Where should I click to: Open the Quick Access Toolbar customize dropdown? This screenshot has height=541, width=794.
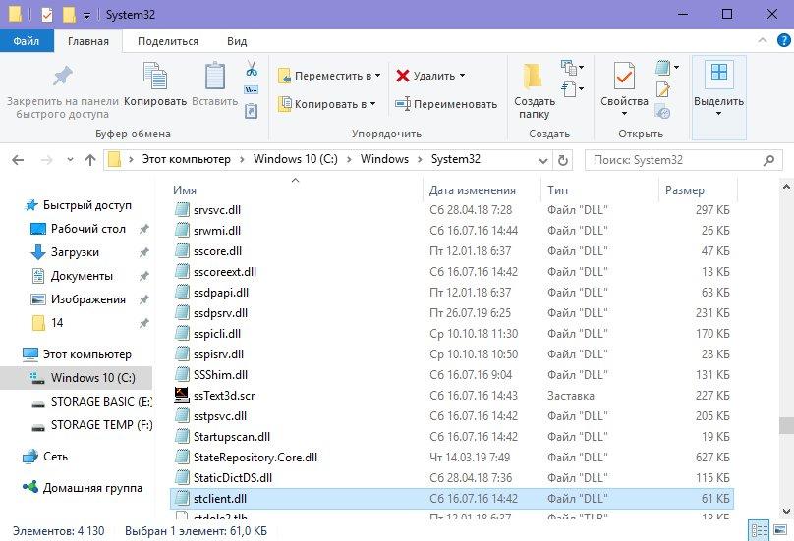tap(87, 16)
